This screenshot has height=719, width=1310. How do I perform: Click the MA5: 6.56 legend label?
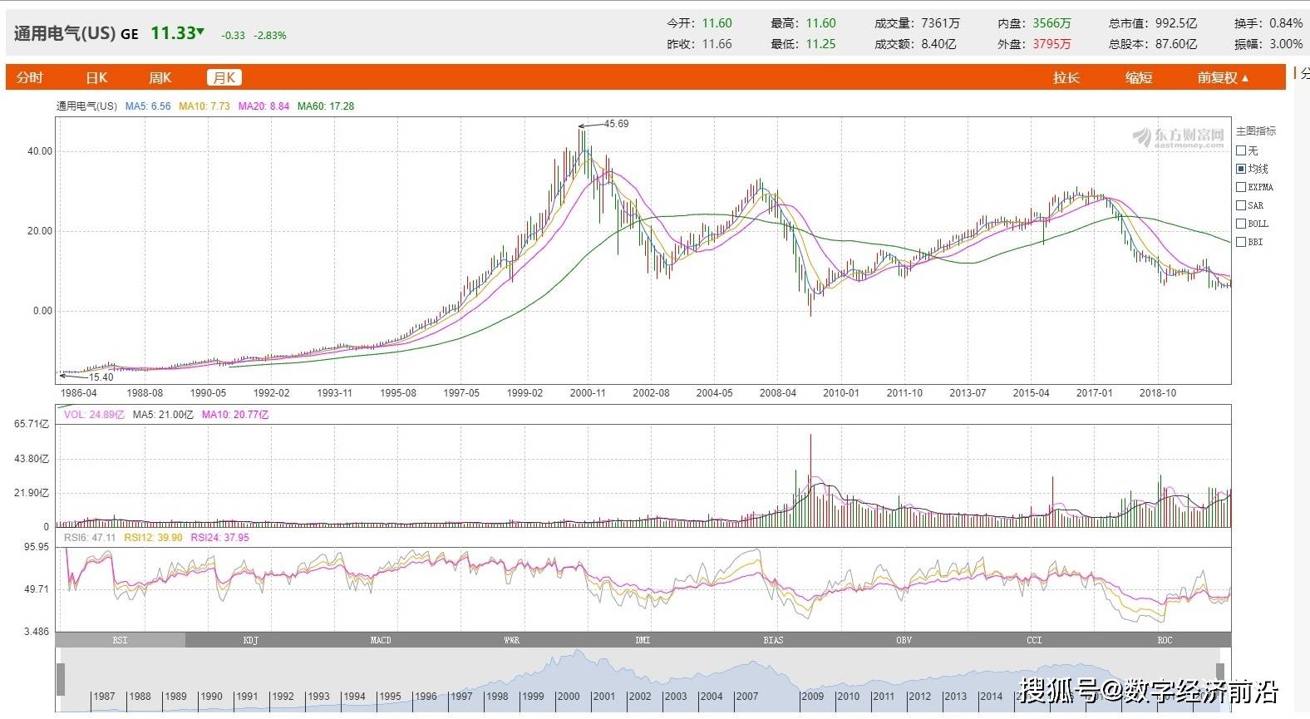point(148,106)
